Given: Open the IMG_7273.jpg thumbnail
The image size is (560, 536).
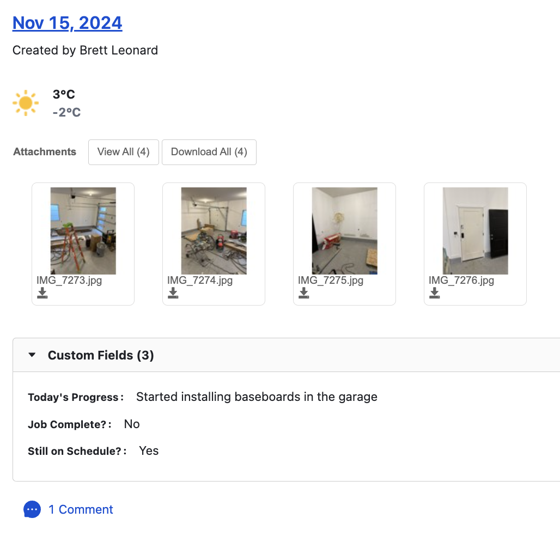Looking at the screenshot, I should (x=83, y=230).
